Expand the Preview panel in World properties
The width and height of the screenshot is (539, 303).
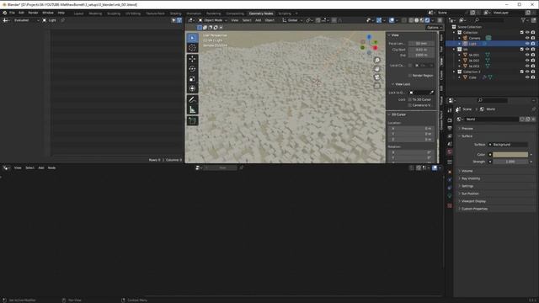(x=467, y=129)
